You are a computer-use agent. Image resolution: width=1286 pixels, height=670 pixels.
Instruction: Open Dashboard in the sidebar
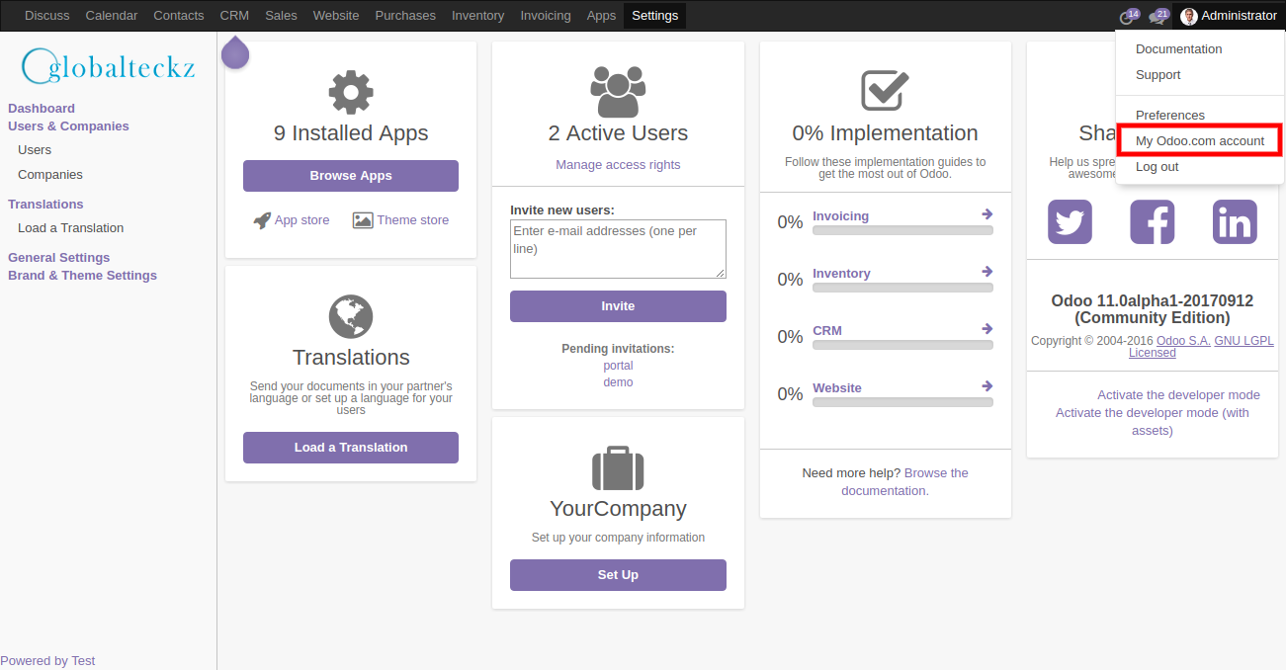coord(42,109)
